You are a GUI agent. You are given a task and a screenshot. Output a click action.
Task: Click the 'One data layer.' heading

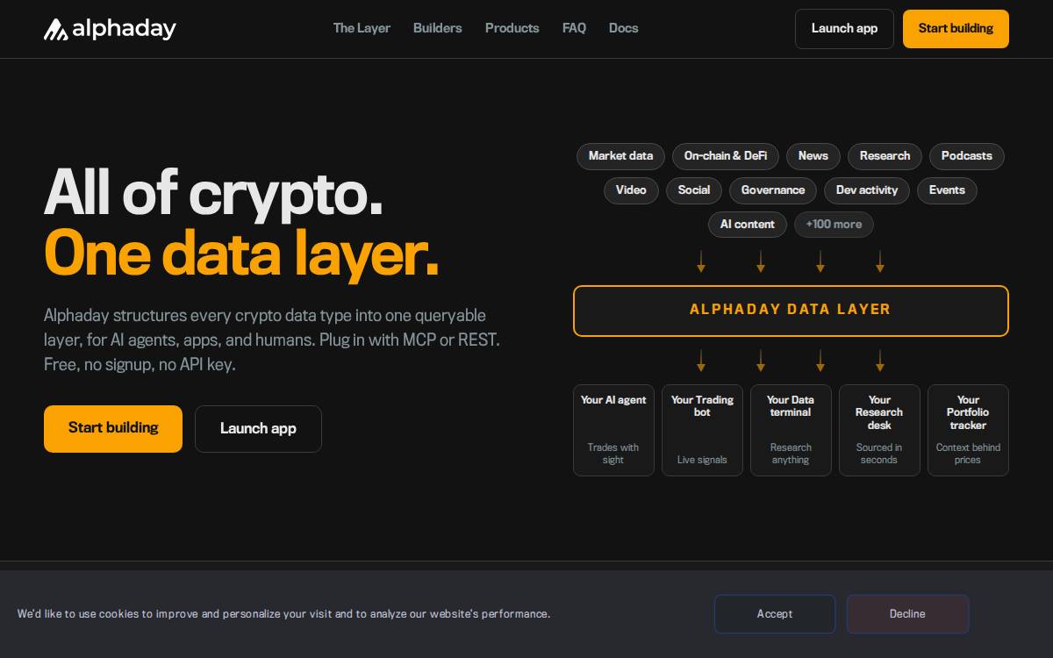click(241, 254)
